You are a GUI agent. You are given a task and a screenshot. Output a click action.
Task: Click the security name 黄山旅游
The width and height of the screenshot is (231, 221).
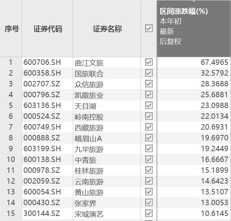(x=89, y=193)
